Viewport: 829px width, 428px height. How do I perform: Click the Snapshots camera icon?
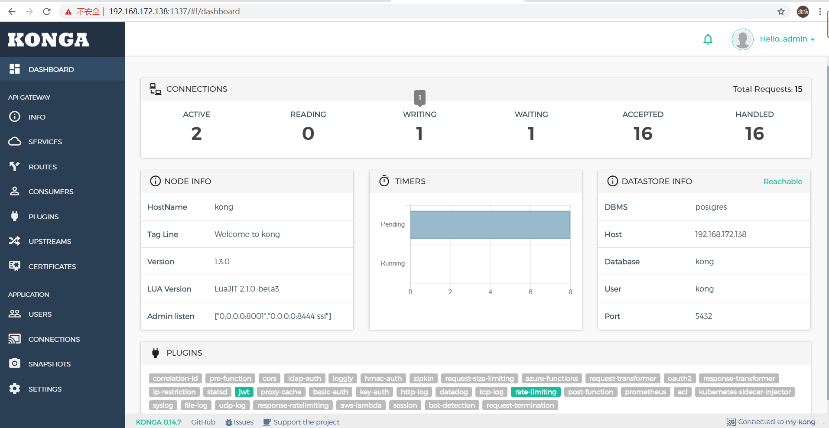tap(15, 363)
